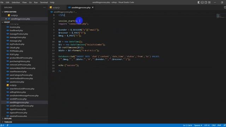Open the Go menu
This screenshot has width=226, height=127.
[x=30, y=2]
